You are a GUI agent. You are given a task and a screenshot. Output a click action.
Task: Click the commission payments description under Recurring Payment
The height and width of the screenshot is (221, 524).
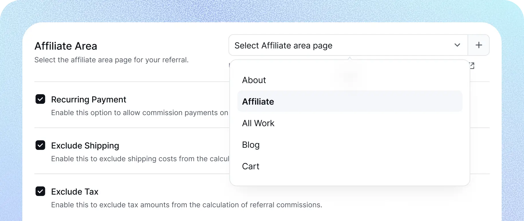point(139,113)
